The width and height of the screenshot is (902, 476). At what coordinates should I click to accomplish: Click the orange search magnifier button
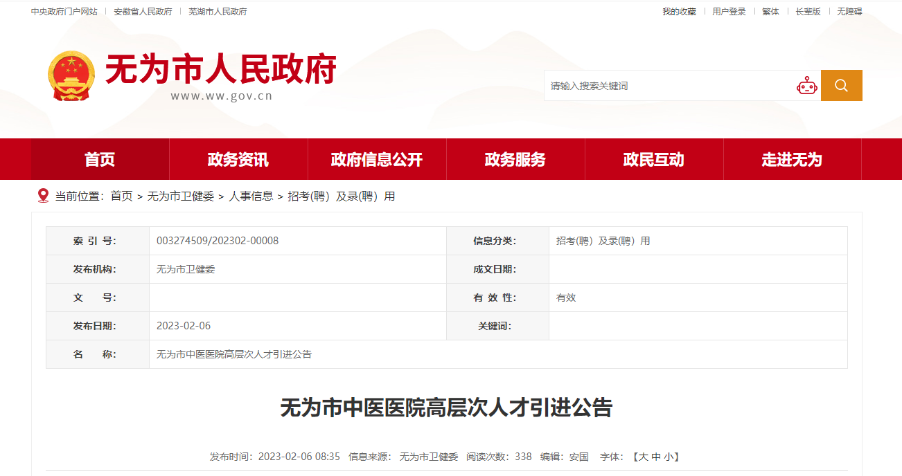(x=841, y=85)
